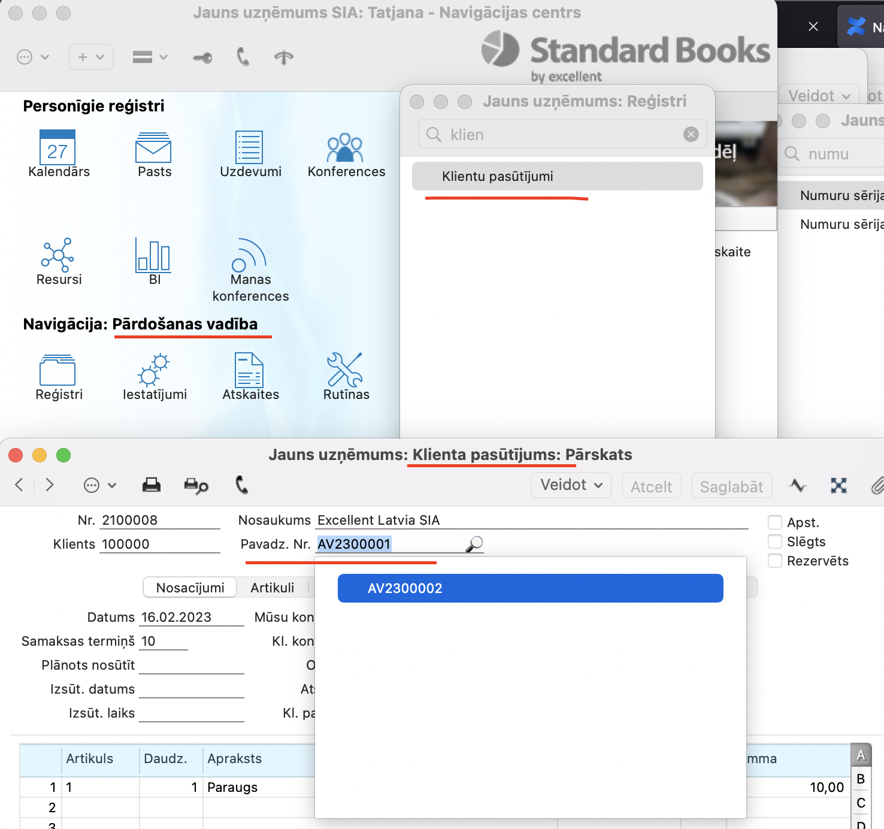Select the Nosacījumi tab
Image resolution: width=884 pixels, height=829 pixels.
(x=190, y=588)
